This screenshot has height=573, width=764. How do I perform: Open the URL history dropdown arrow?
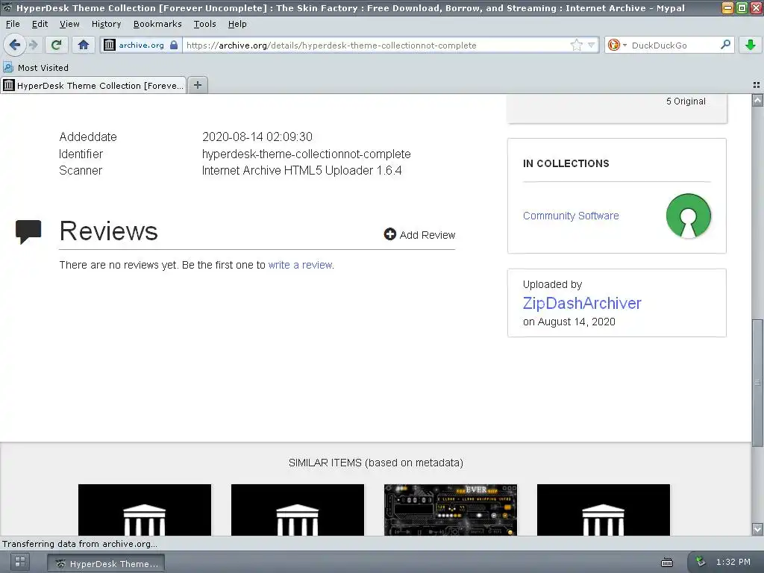click(x=592, y=45)
